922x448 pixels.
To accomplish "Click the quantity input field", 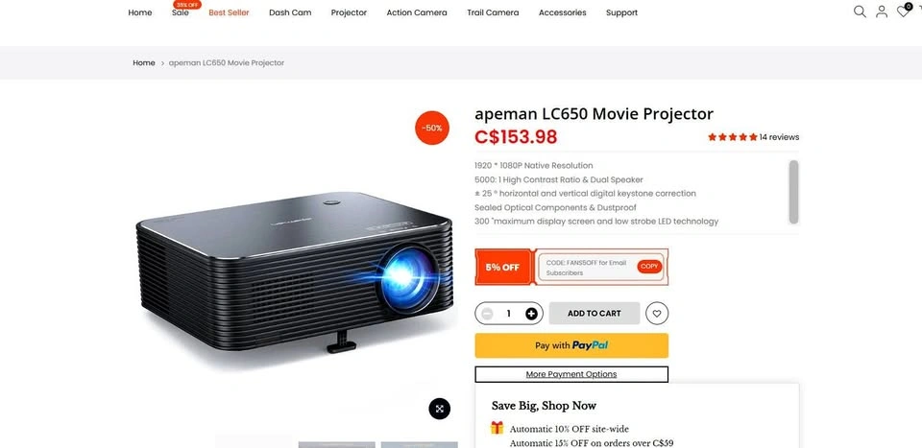I will click(509, 314).
